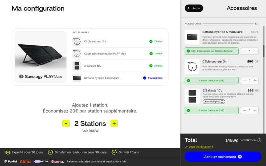Click the yellow minus station button

pyautogui.click(x=66, y=123)
